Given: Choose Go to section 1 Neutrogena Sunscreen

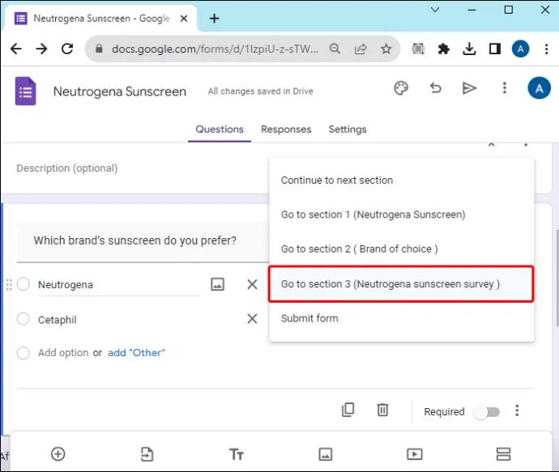Looking at the screenshot, I should coord(401,215).
